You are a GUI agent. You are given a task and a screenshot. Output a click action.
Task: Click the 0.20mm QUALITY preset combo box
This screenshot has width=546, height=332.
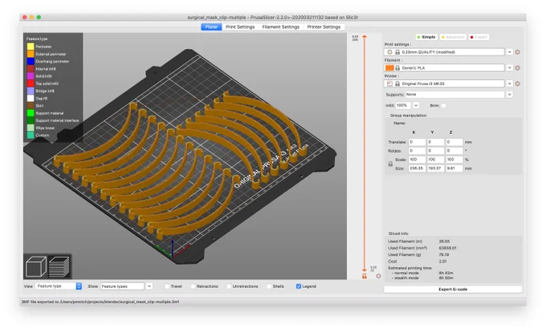(444, 52)
